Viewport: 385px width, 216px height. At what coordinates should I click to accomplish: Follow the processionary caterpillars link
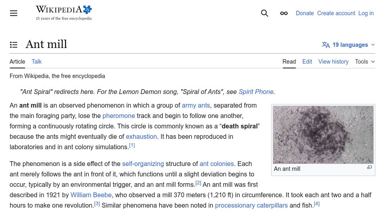251,205
